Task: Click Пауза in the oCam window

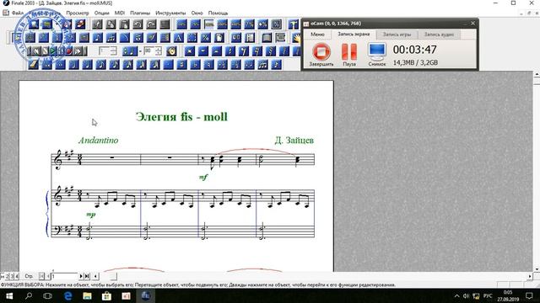Action: click(x=349, y=55)
